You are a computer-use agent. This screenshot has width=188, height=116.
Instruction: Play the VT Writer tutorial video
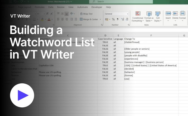pos(22,95)
